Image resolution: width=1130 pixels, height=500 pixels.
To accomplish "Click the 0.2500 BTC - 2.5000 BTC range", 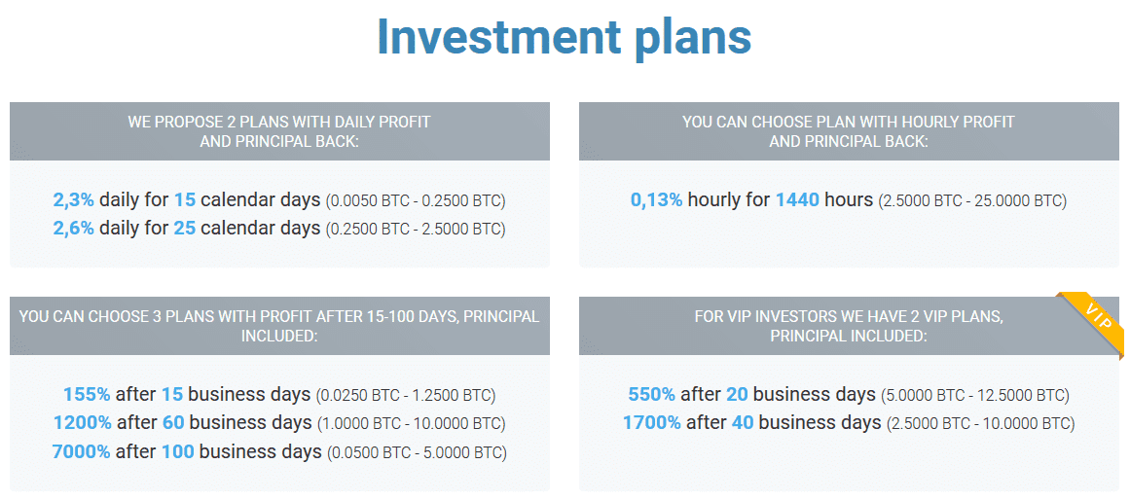I will point(416,230).
